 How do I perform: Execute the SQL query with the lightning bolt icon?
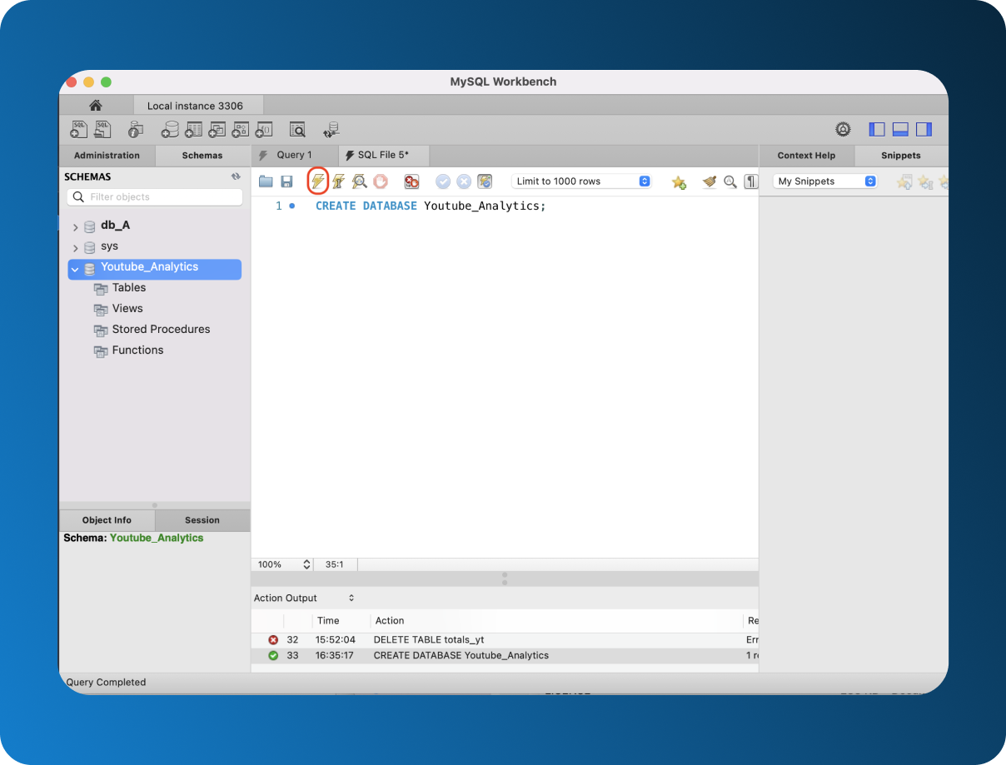pyautogui.click(x=318, y=181)
